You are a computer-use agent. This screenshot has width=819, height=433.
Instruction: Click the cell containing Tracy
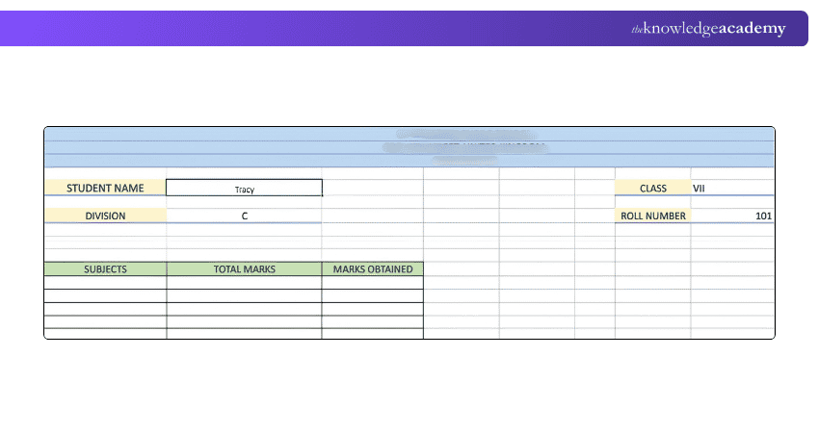pyautogui.click(x=244, y=188)
